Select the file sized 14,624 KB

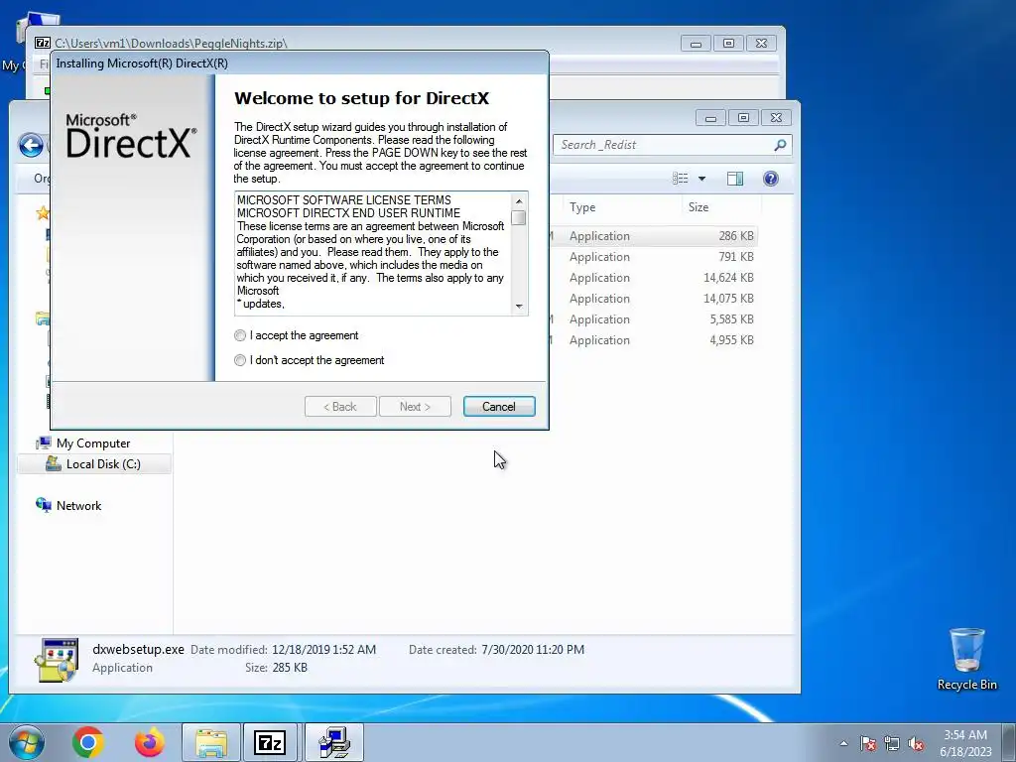tap(655, 278)
